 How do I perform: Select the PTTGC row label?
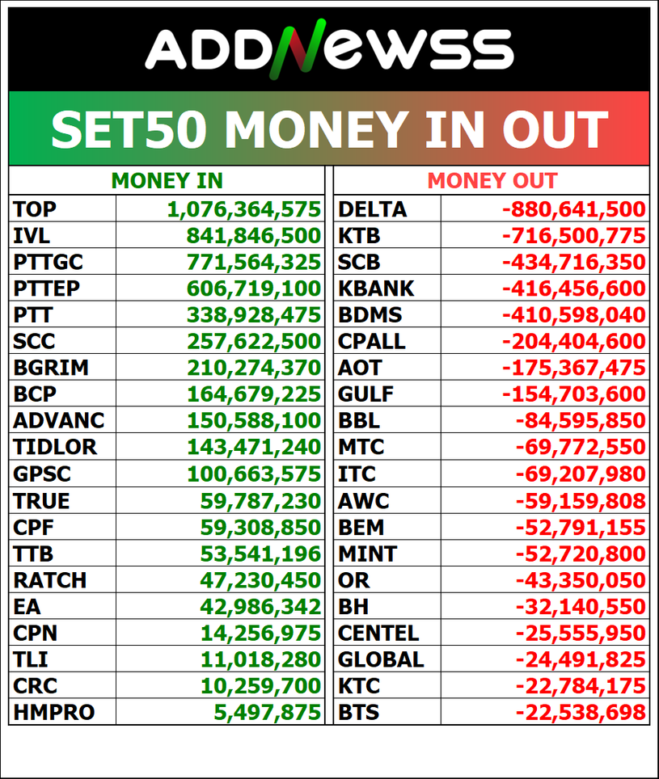pyautogui.click(x=49, y=262)
